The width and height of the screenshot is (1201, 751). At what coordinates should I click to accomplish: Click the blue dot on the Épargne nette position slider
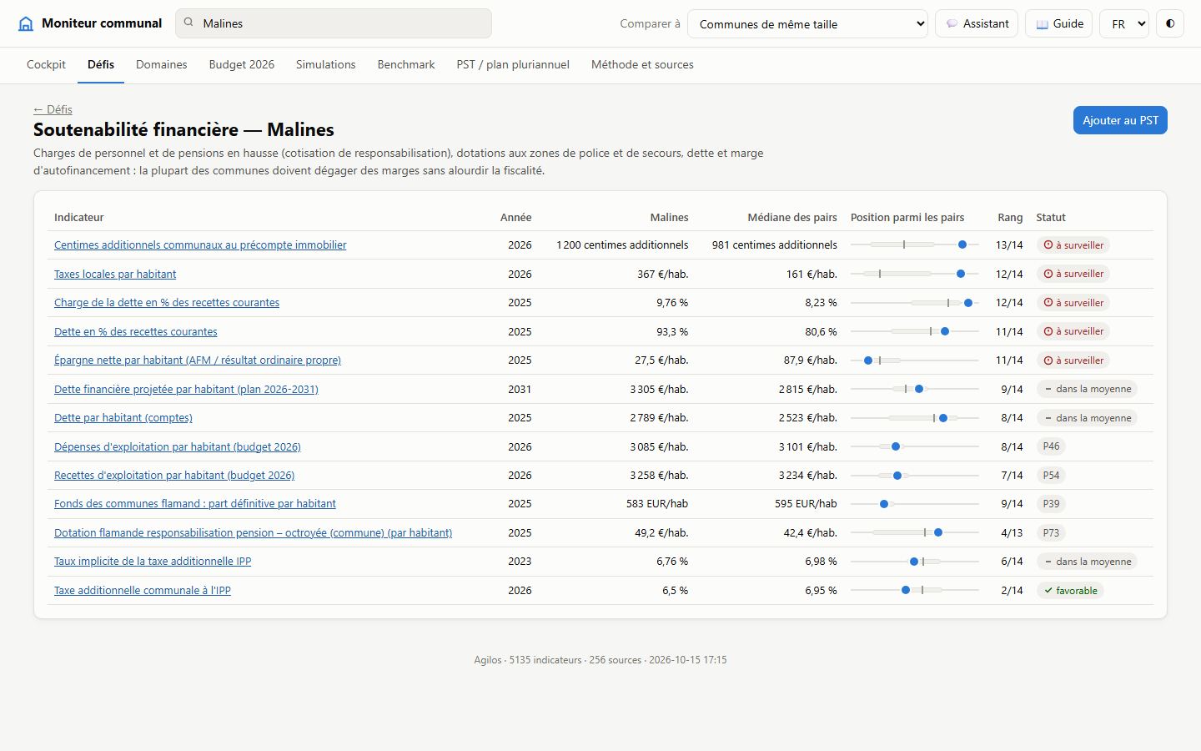868,360
